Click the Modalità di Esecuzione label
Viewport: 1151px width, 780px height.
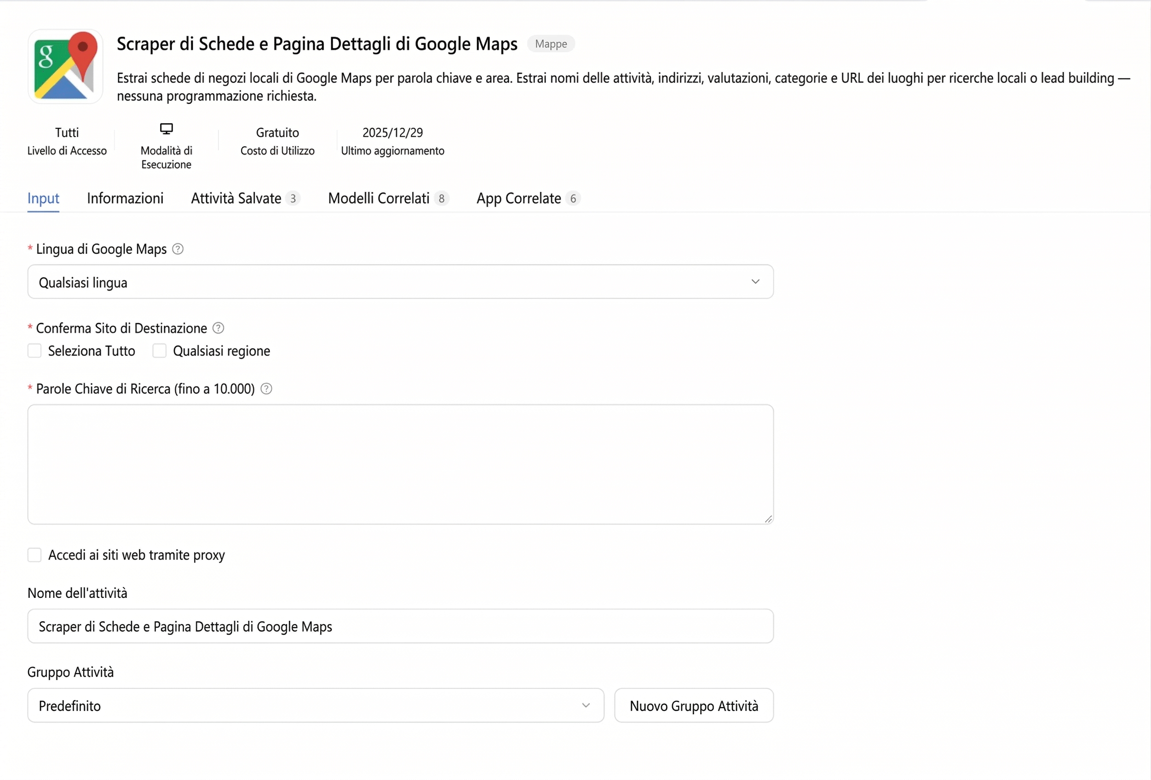tap(167, 157)
